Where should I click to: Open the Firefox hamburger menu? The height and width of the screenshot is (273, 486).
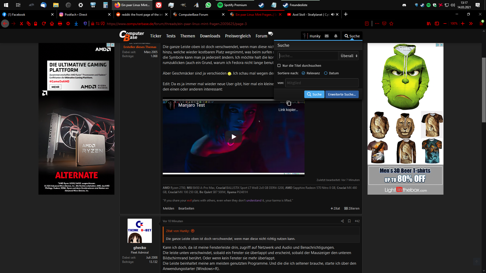[481, 24]
